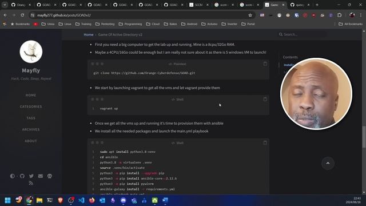
Task: Open the Extensions puzzle icon
Action: pyautogui.click(x=339, y=15)
